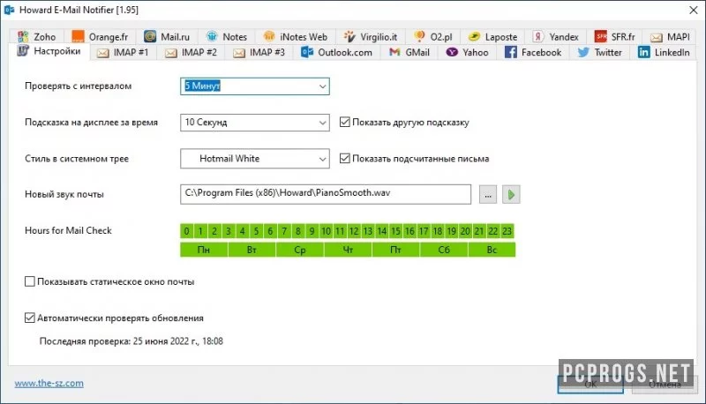Screen dimensions: 706x404
Task: Open the GMail tab
Action: [x=409, y=53]
